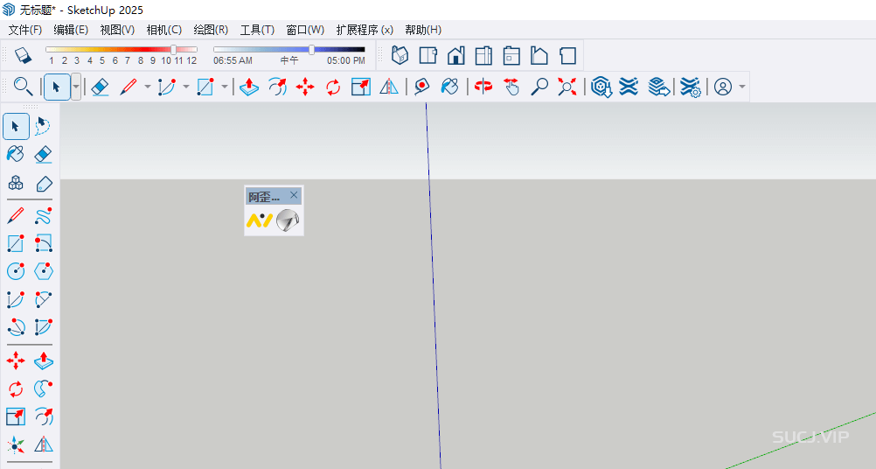The width and height of the screenshot is (876, 469).
Task: Select the Pan hand tool
Action: (x=511, y=87)
